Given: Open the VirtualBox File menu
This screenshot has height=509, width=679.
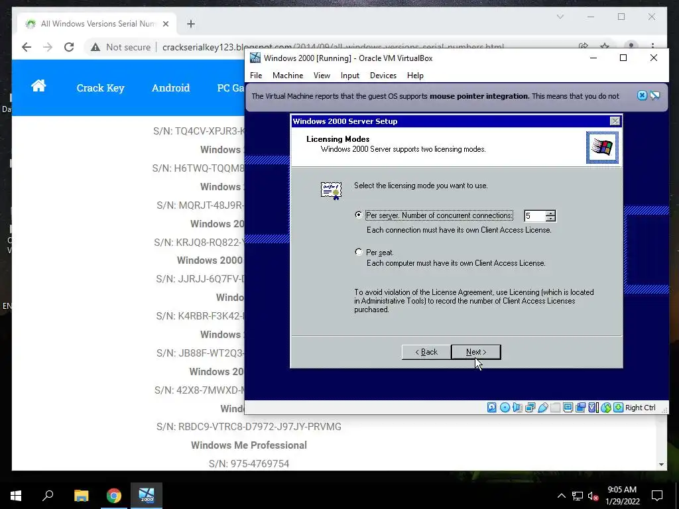Looking at the screenshot, I should 256,76.
